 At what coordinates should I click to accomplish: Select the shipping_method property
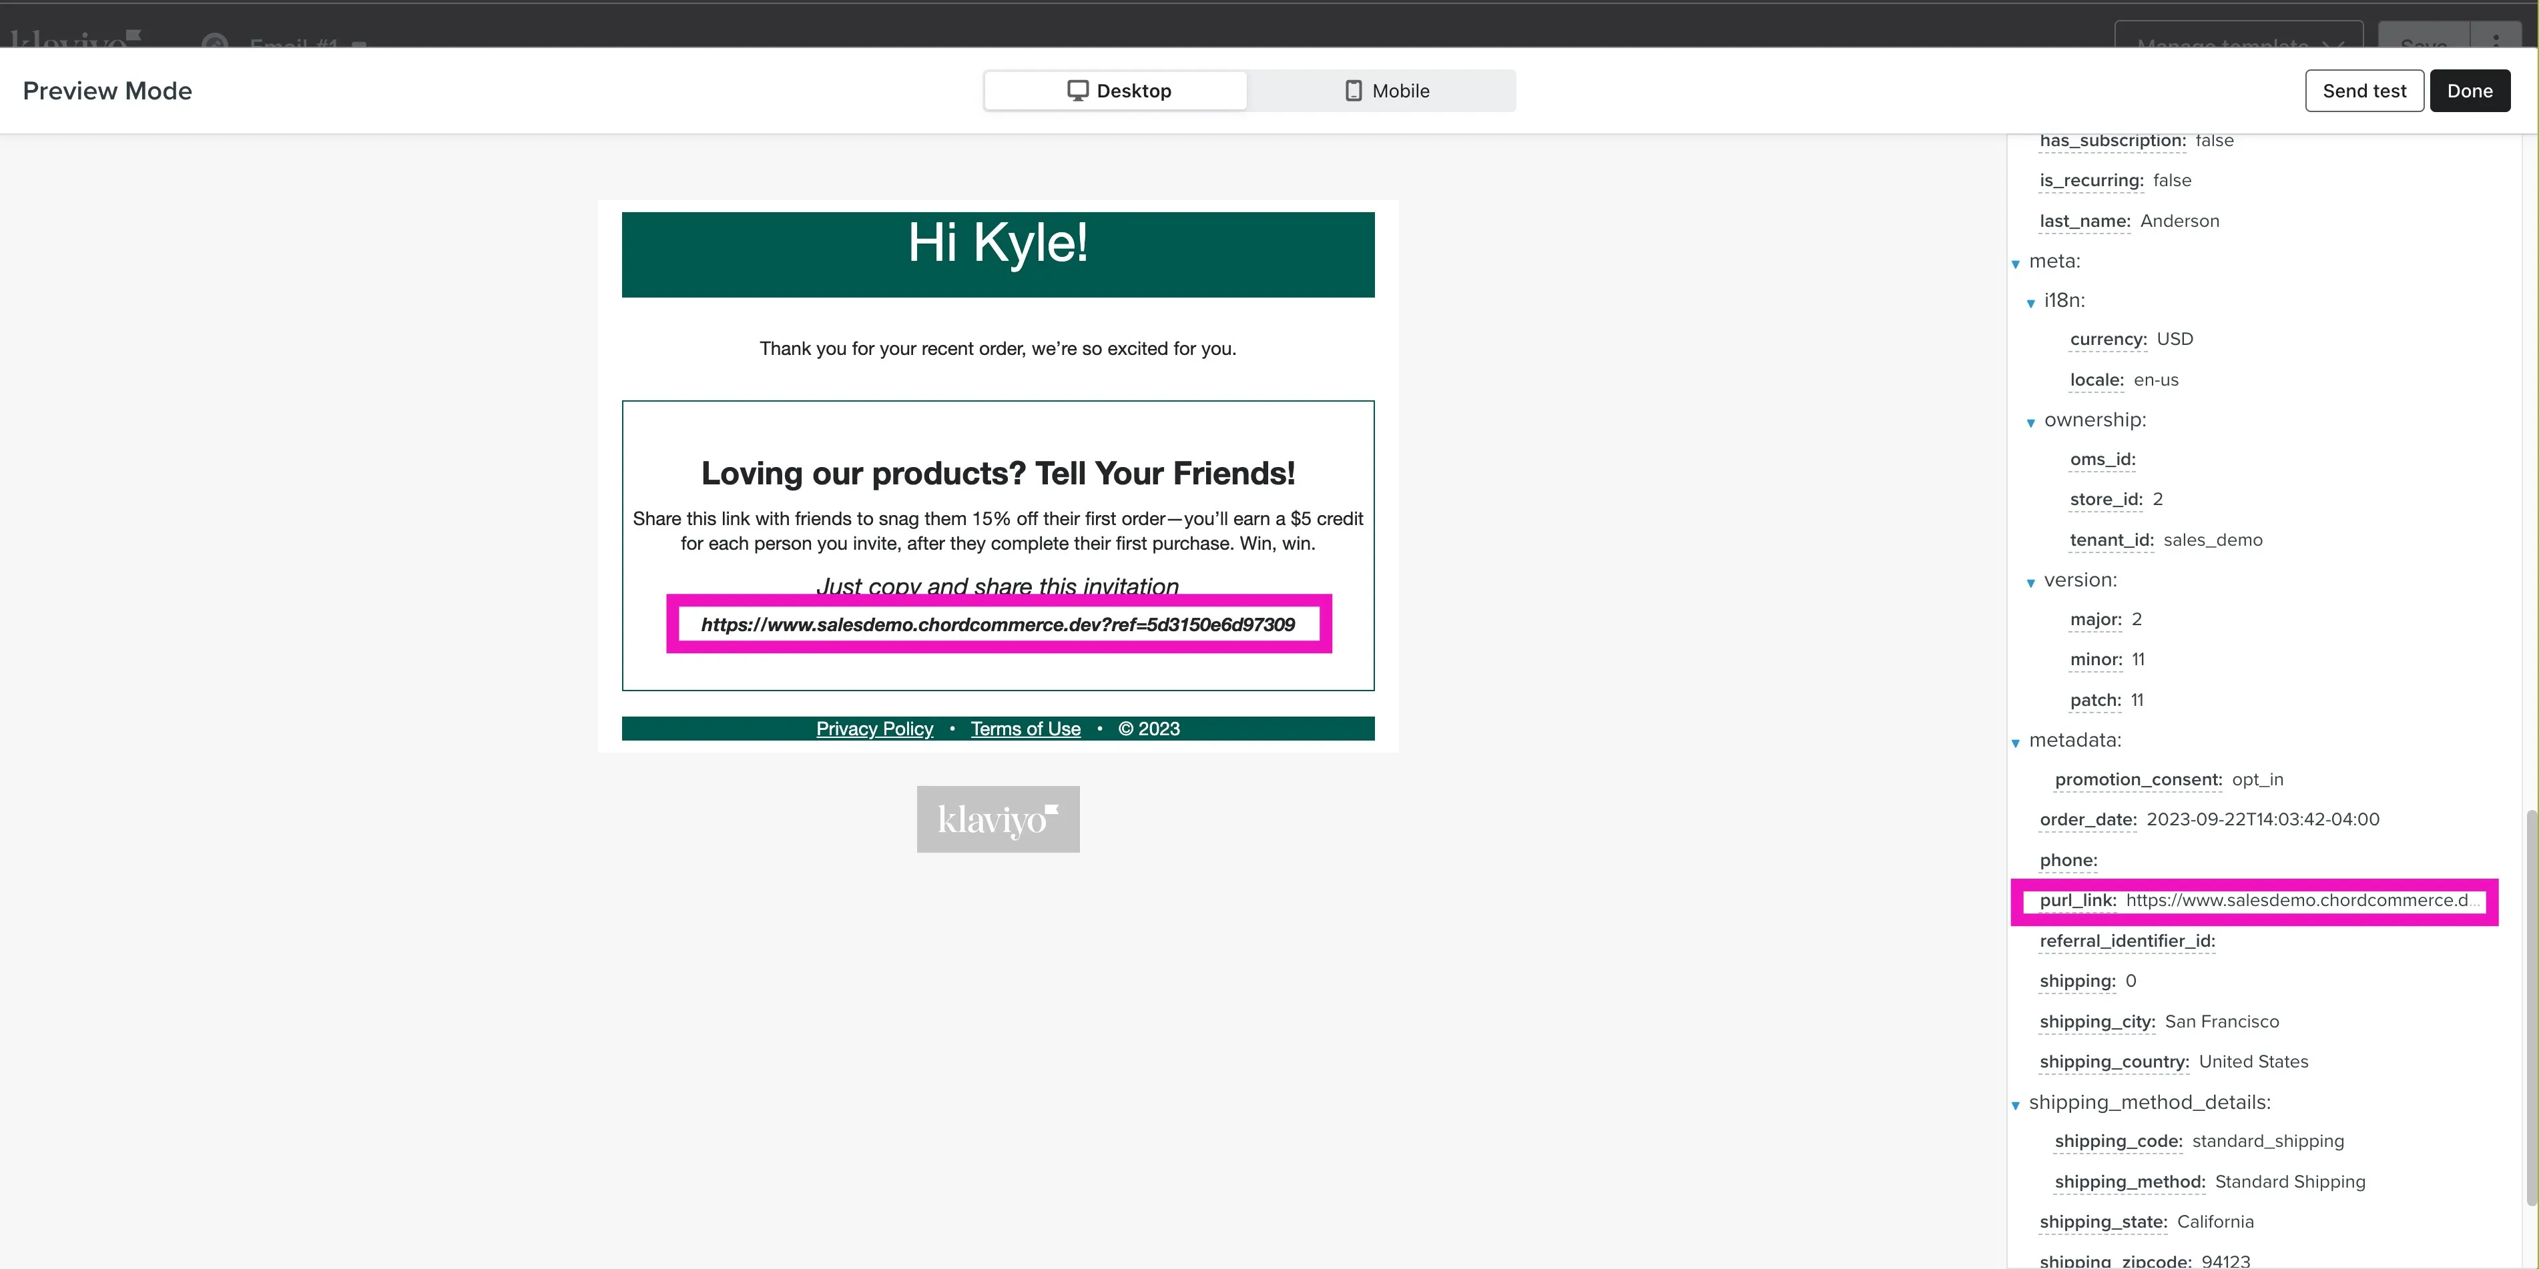click(2129, 1182)
